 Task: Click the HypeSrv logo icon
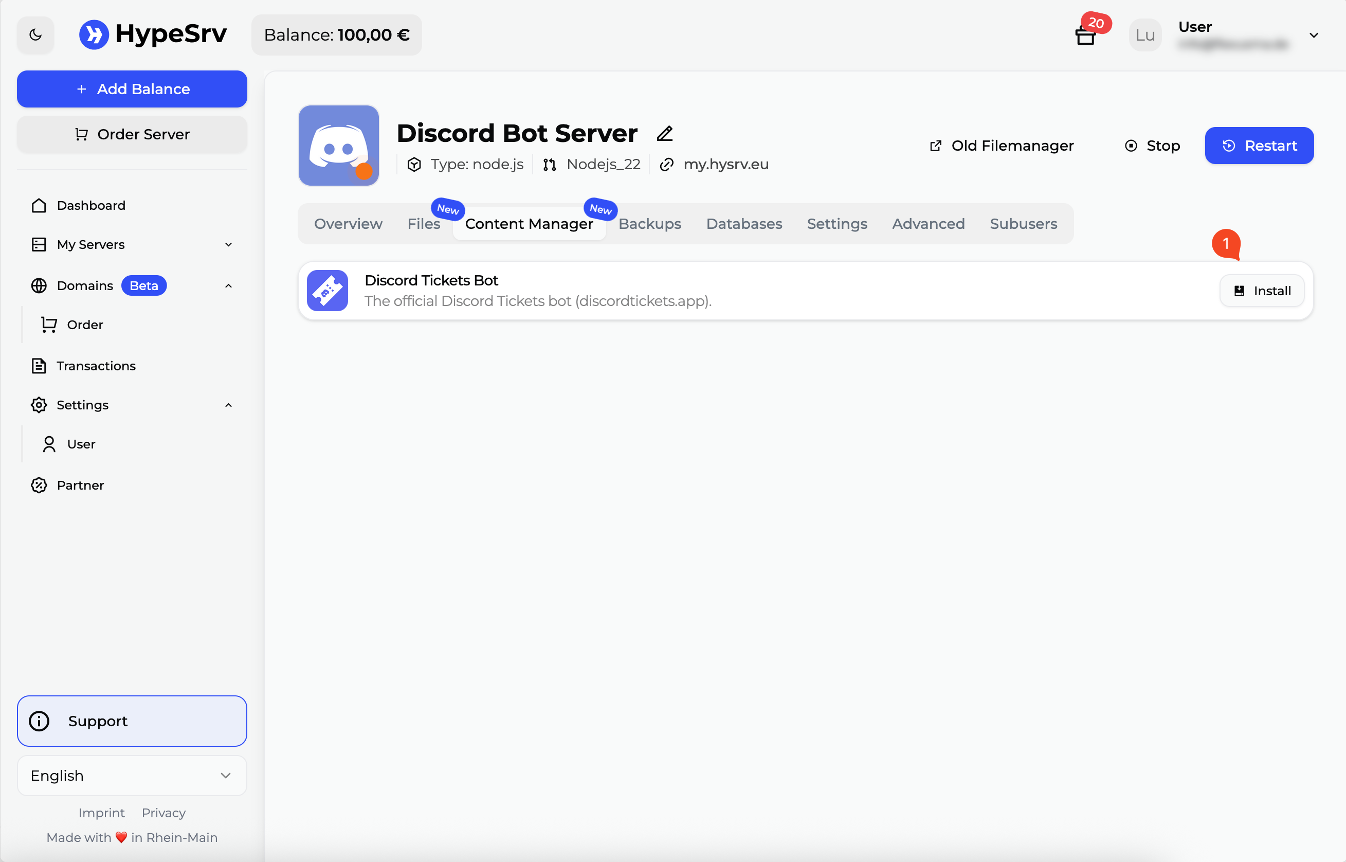(x=94, y=34)
